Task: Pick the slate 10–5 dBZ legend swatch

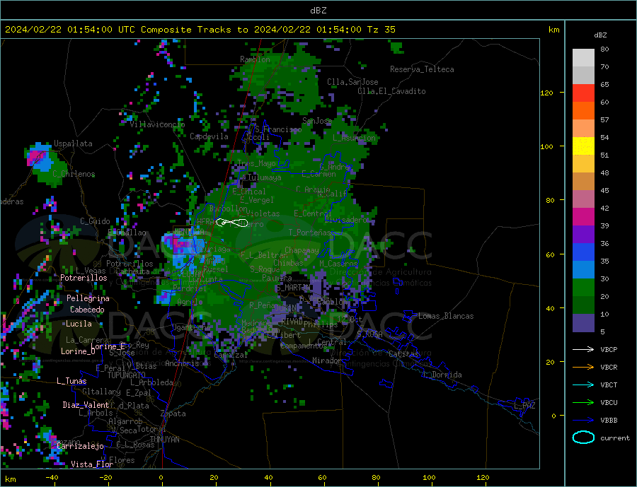Action: pos(583,323)
